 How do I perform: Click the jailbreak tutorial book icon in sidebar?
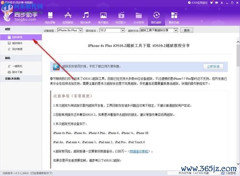9,37
